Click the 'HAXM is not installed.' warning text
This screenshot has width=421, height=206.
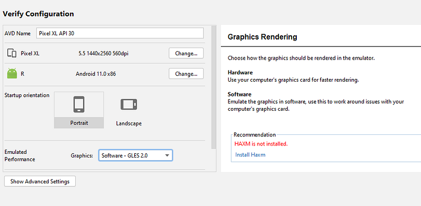(x=261, y=144)
